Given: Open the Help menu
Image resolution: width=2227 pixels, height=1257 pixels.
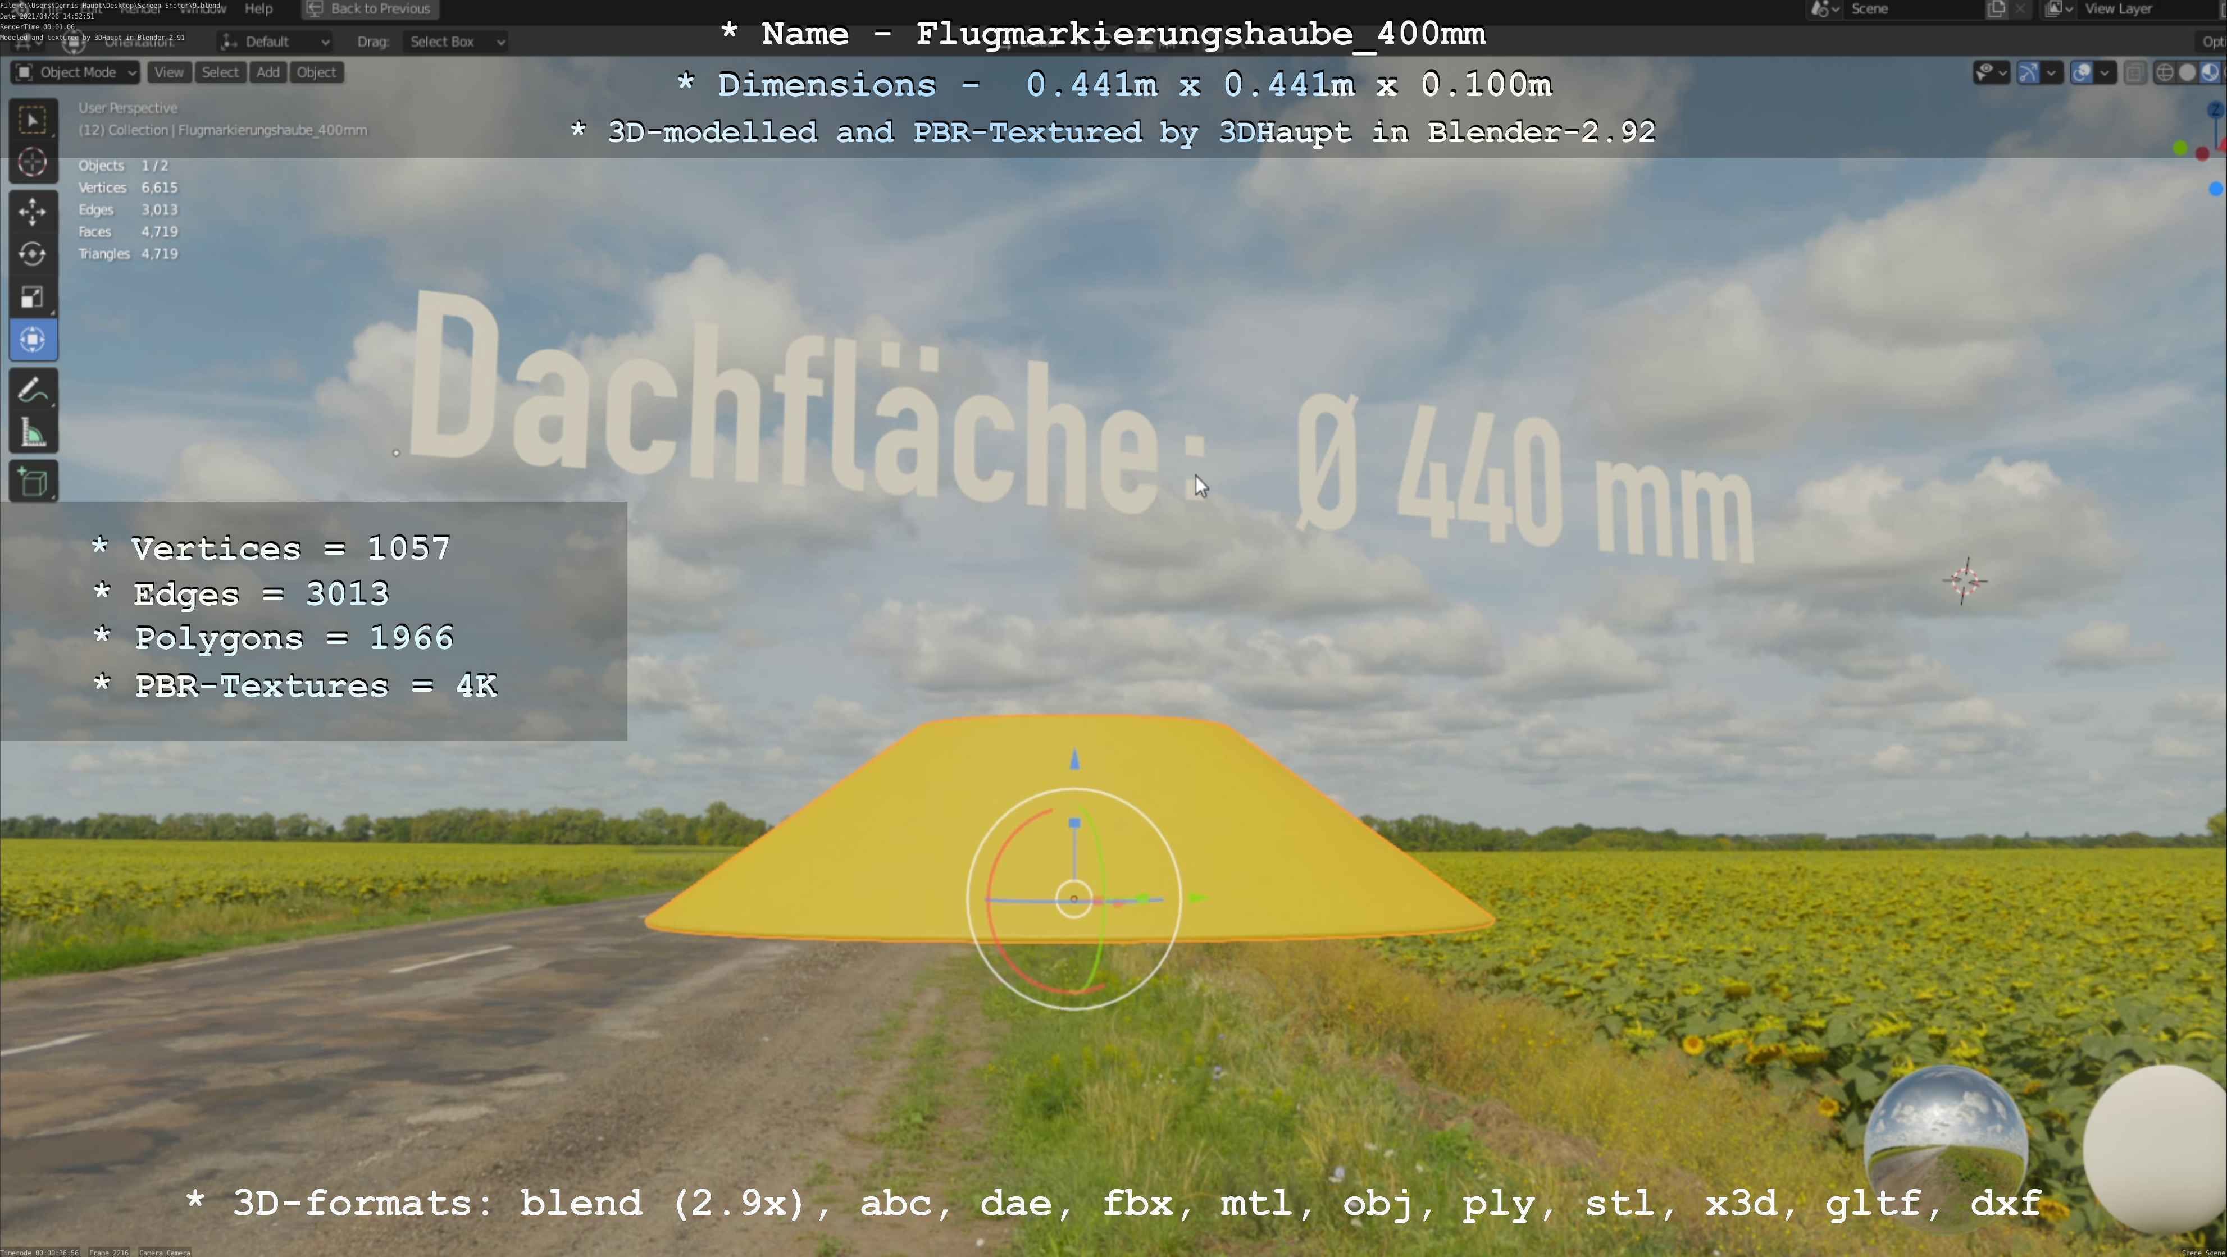Looking at the screenshot, I should click(258, 8).
